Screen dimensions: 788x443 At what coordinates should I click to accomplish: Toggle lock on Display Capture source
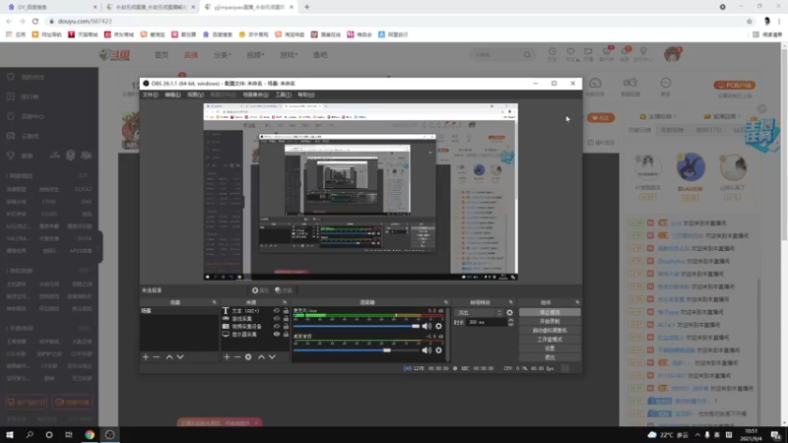(x=286, y=334)
